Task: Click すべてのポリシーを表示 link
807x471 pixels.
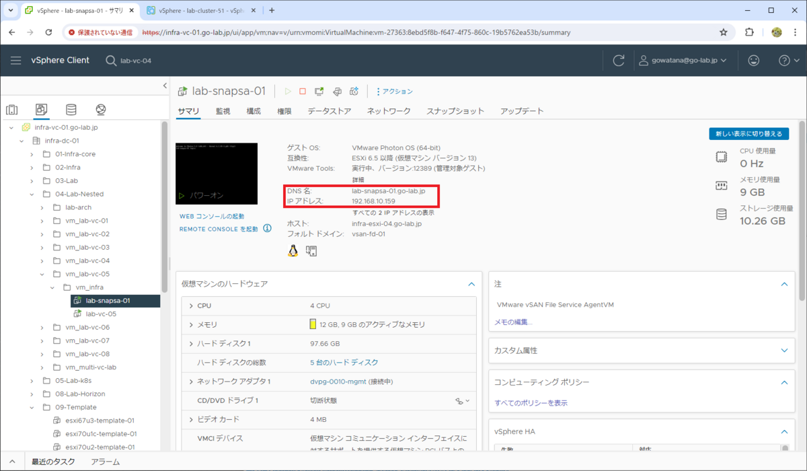Action: click(x=531, y=402)
